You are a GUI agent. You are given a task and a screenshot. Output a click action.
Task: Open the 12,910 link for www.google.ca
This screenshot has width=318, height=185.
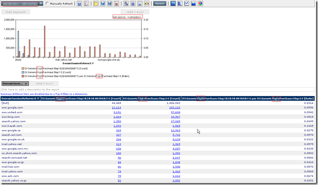click(x=176, y=131)
